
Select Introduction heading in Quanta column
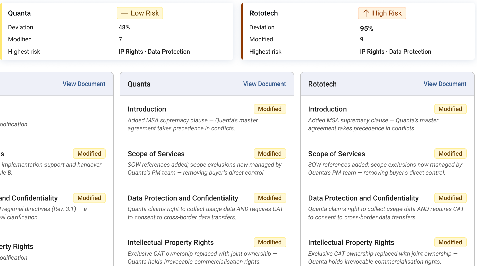(x=147, y=109)
